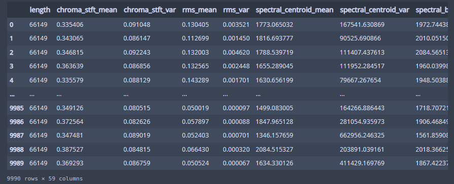Click cell value 167541.630869

[x=362, y=25]
